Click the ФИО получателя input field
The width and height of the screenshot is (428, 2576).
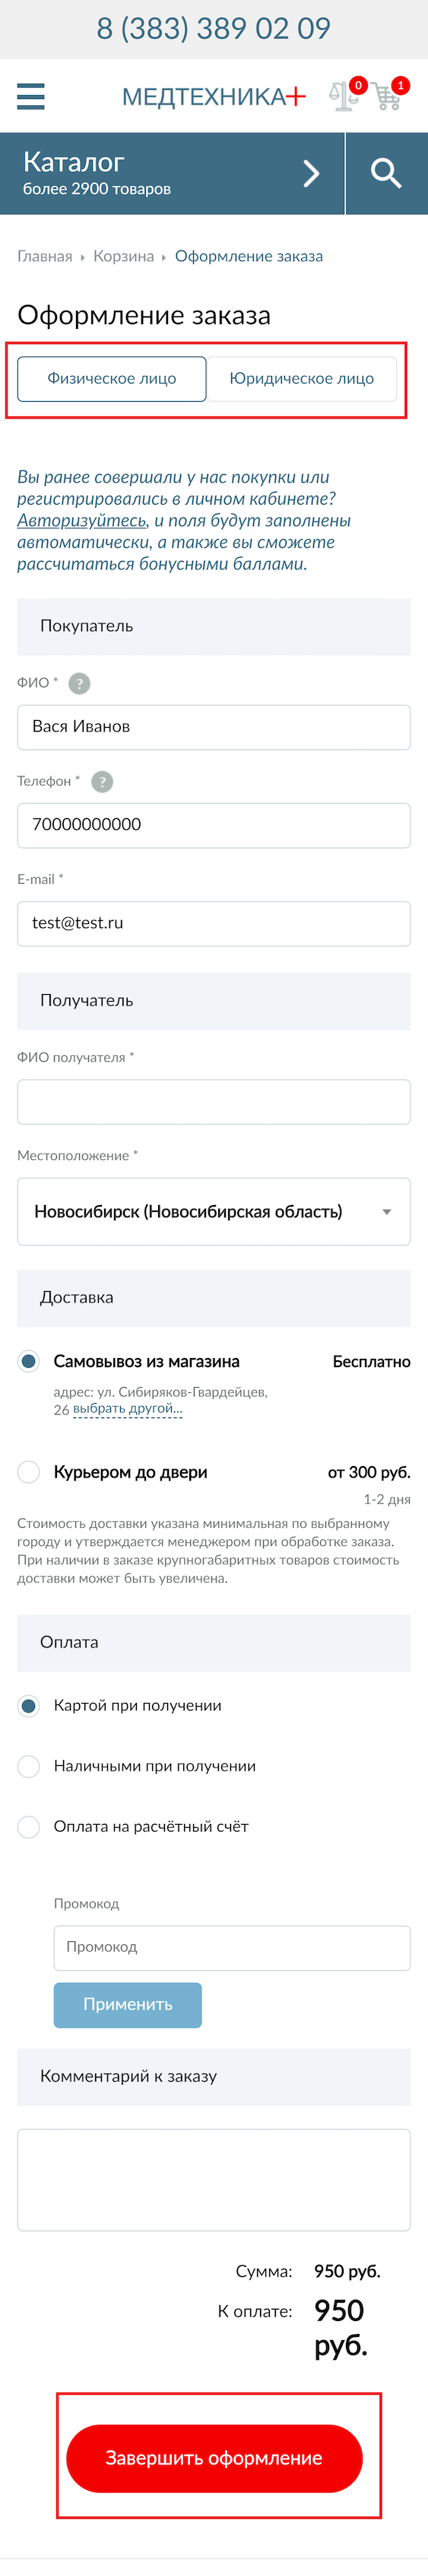tap(214, 1101)
